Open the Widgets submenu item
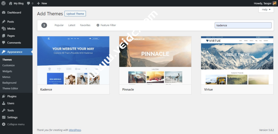 click(x=7, y=71)
